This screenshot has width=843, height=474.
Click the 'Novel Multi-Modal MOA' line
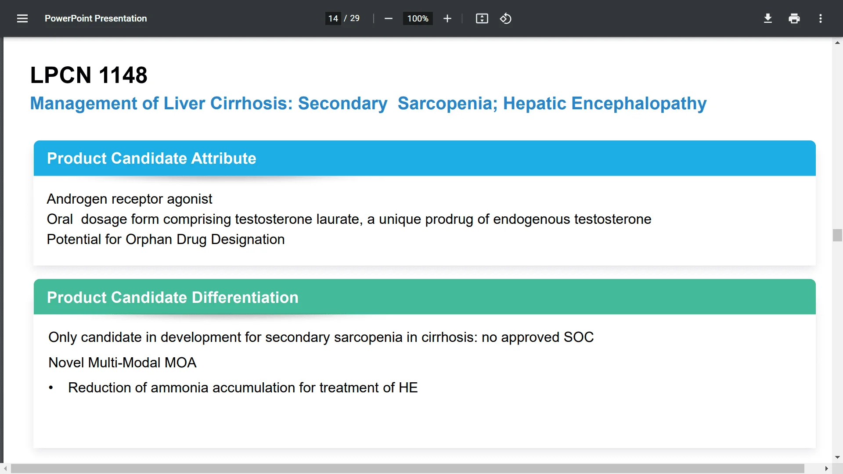(x=122, y=363)
